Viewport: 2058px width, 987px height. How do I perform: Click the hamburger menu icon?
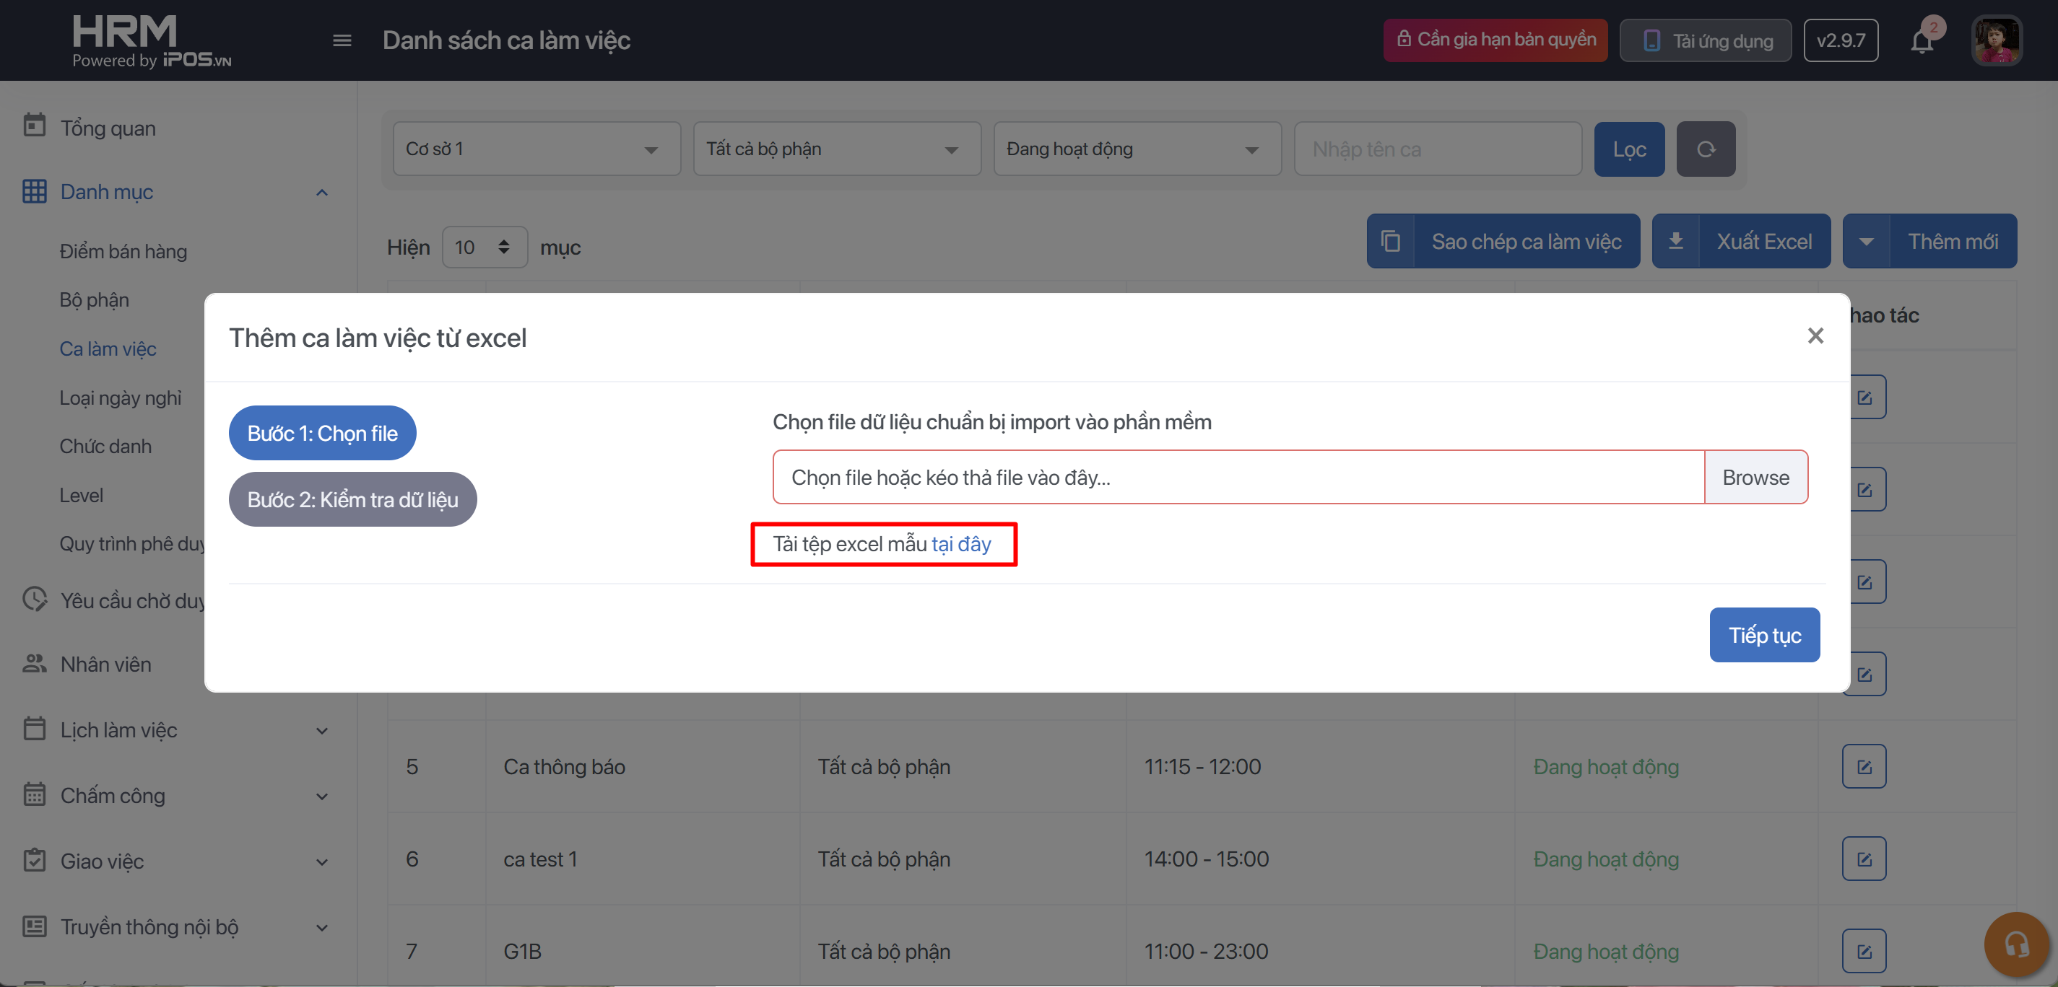tap(342, 40)
